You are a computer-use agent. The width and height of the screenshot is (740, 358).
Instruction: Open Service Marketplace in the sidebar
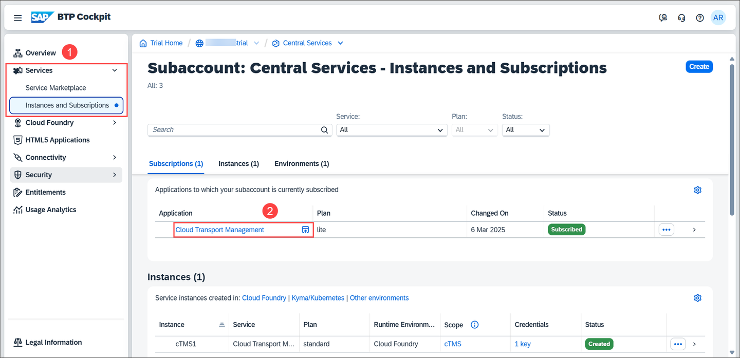[55, 88]
